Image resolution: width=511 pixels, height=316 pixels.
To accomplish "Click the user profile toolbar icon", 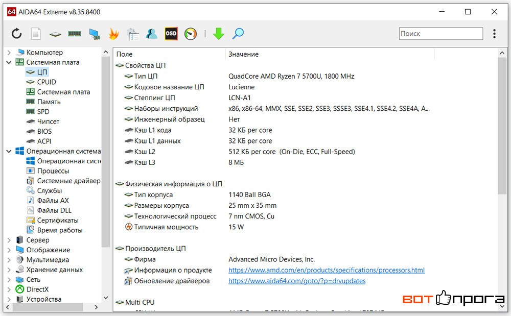I will [152, 34].
